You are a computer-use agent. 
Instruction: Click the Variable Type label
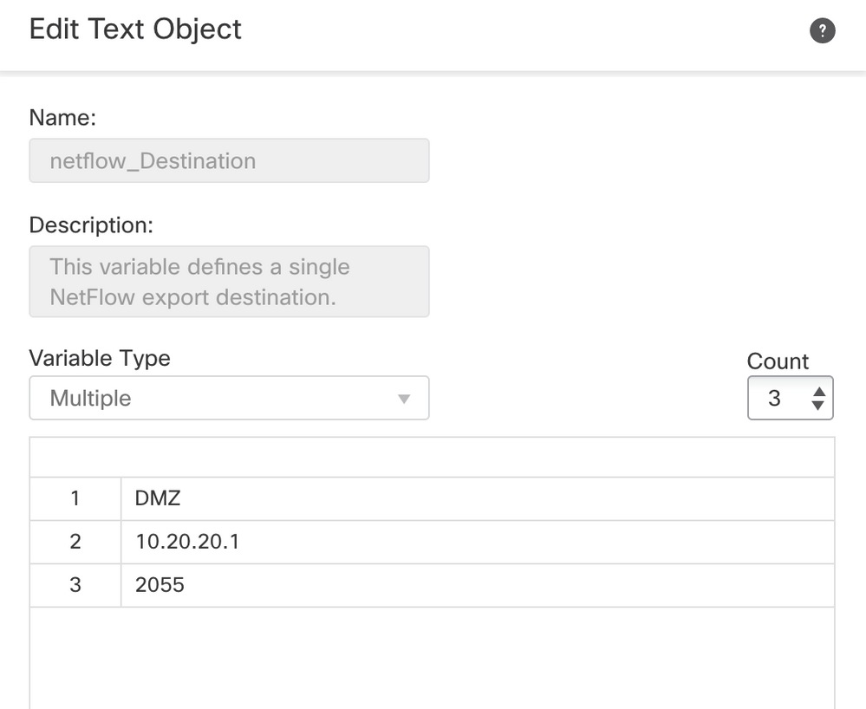point(100,358)
